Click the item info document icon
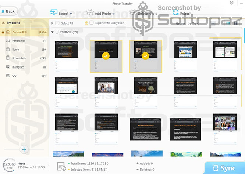245x174 pixels. [61, 166]
